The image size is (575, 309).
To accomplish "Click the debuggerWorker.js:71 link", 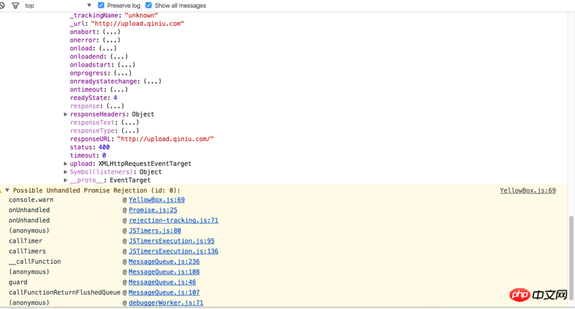I will point(165,303).
